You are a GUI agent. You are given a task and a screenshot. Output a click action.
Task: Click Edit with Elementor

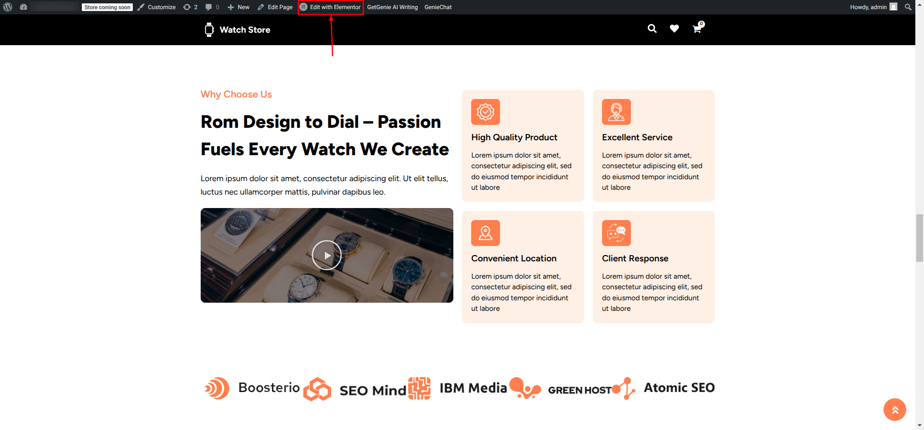(x=331, y=7)
